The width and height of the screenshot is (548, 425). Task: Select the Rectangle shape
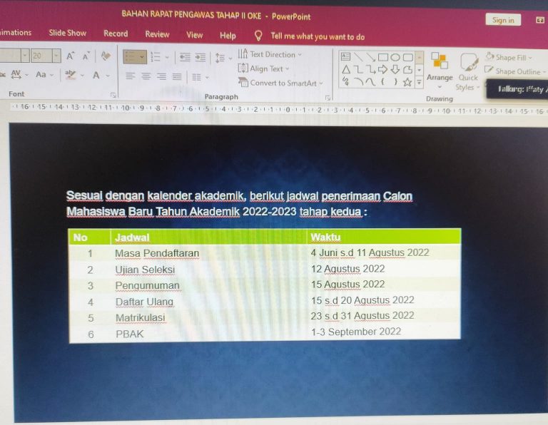[382, 57]
